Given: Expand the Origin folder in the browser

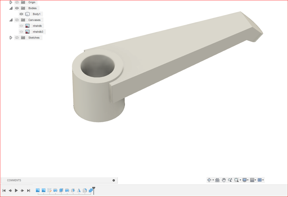Looking at the screenshot, I should (11, 2).
